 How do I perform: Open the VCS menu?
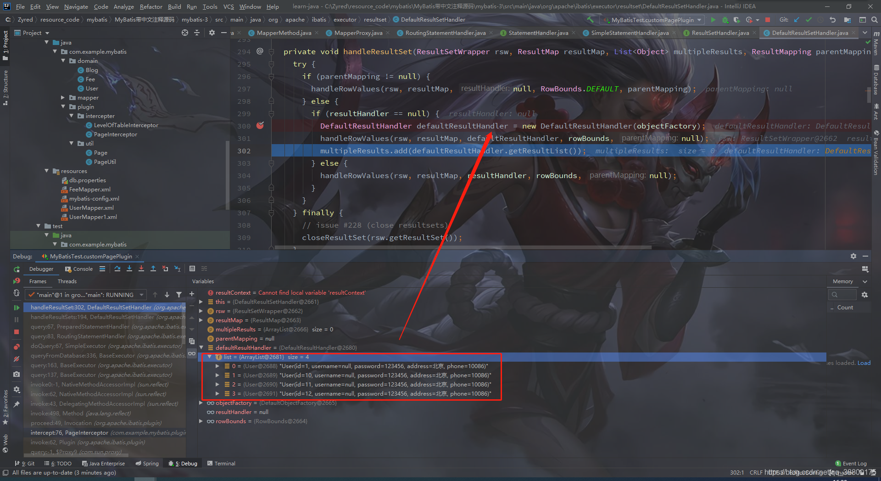[229, 6]
